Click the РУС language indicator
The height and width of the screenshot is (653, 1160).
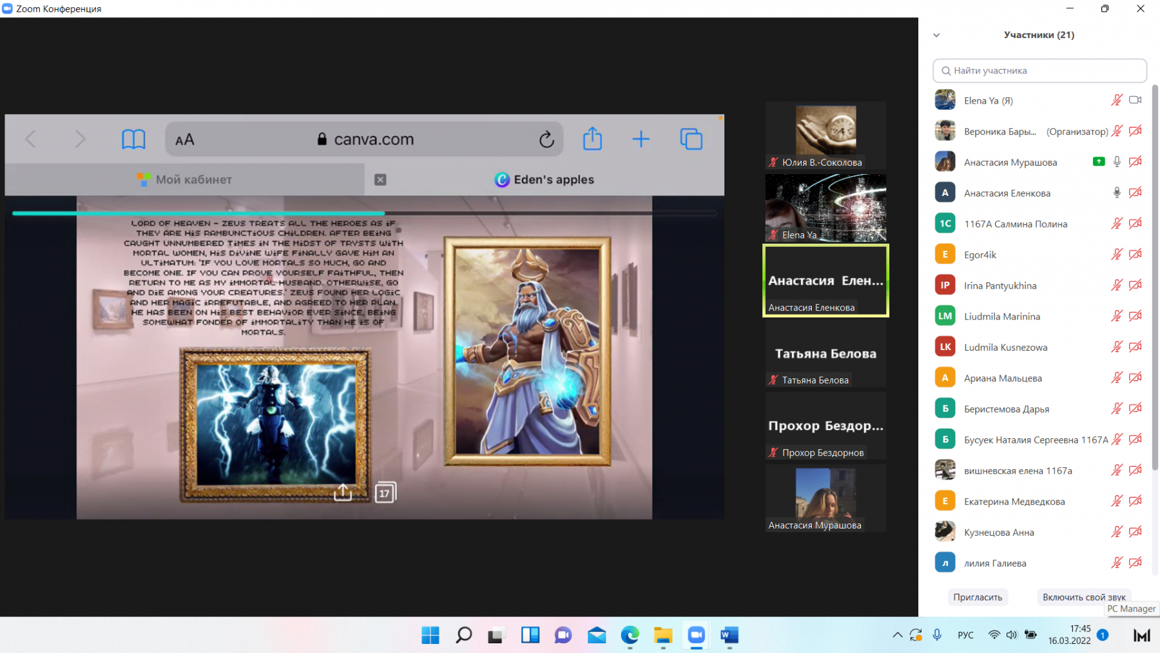coord(965,635)
